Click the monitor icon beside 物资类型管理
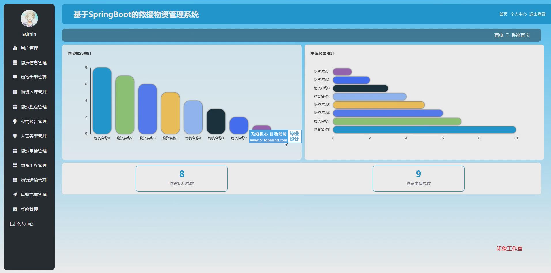 point(15,77)
